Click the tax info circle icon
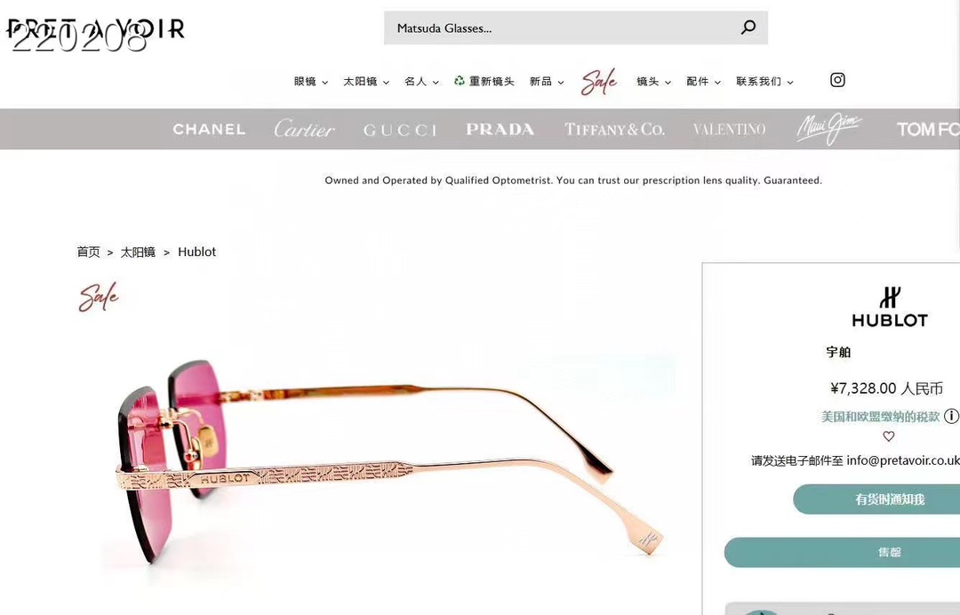Viewport: 960px width, 615px height. click(951, 416)
